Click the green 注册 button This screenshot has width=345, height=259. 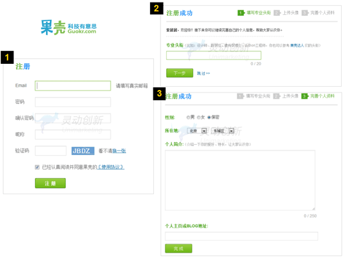pyautogui.click(x=50, y=183)
